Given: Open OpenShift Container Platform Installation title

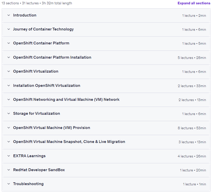Looking at the screenshot, I should pyautogui.click(x=52, y=57).
